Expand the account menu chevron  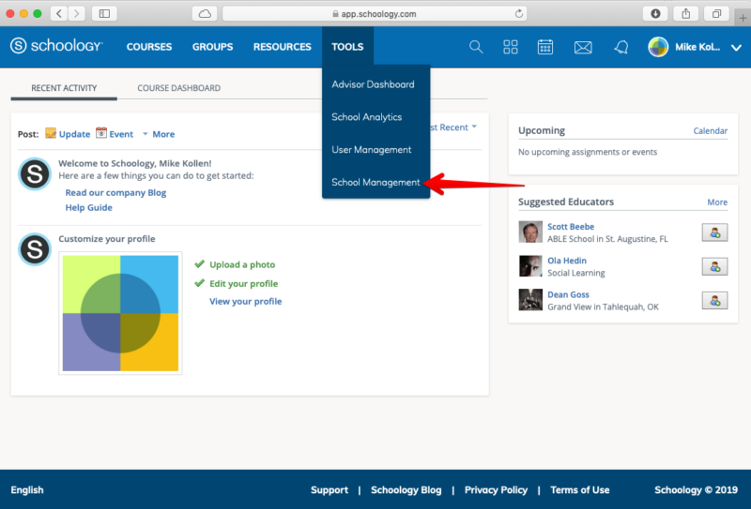tap(736, 48)
